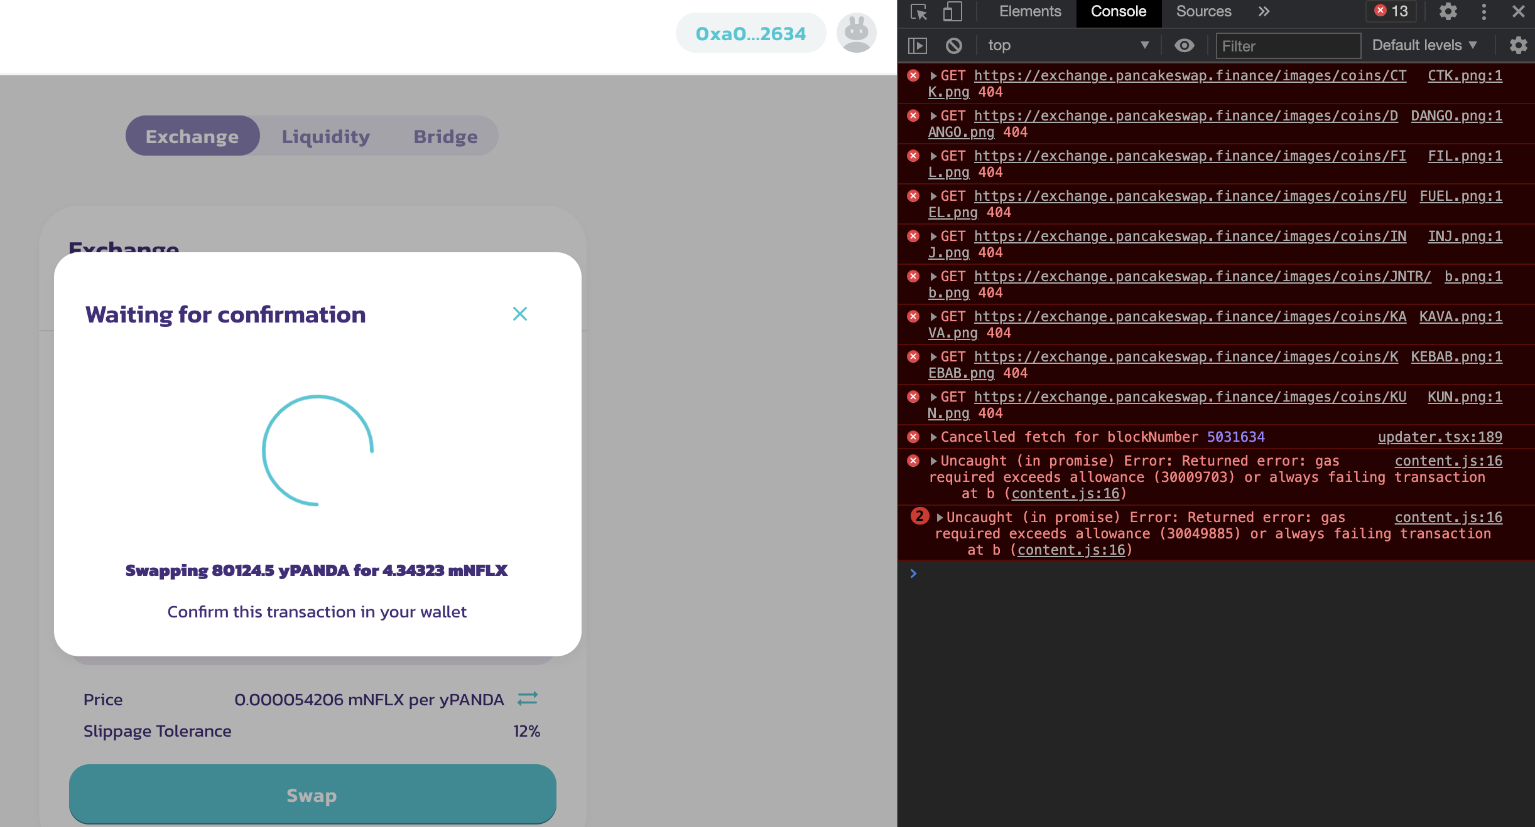Switch to the Sources tab
Viewport: 1535px width, 827px height.
pos(1203,11)
